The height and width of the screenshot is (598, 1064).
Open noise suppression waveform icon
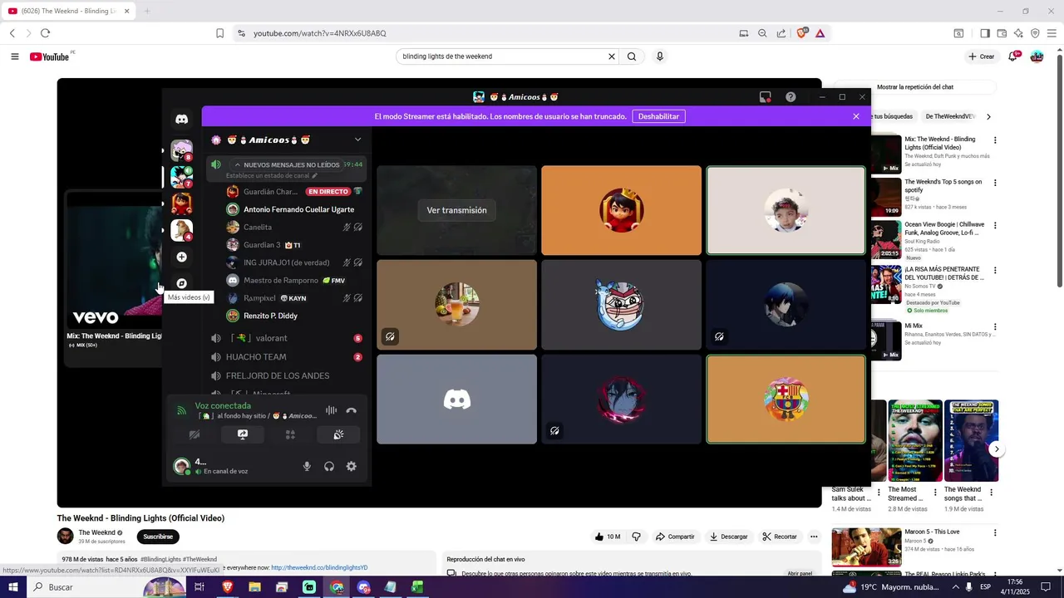click(x=331, y=410)
